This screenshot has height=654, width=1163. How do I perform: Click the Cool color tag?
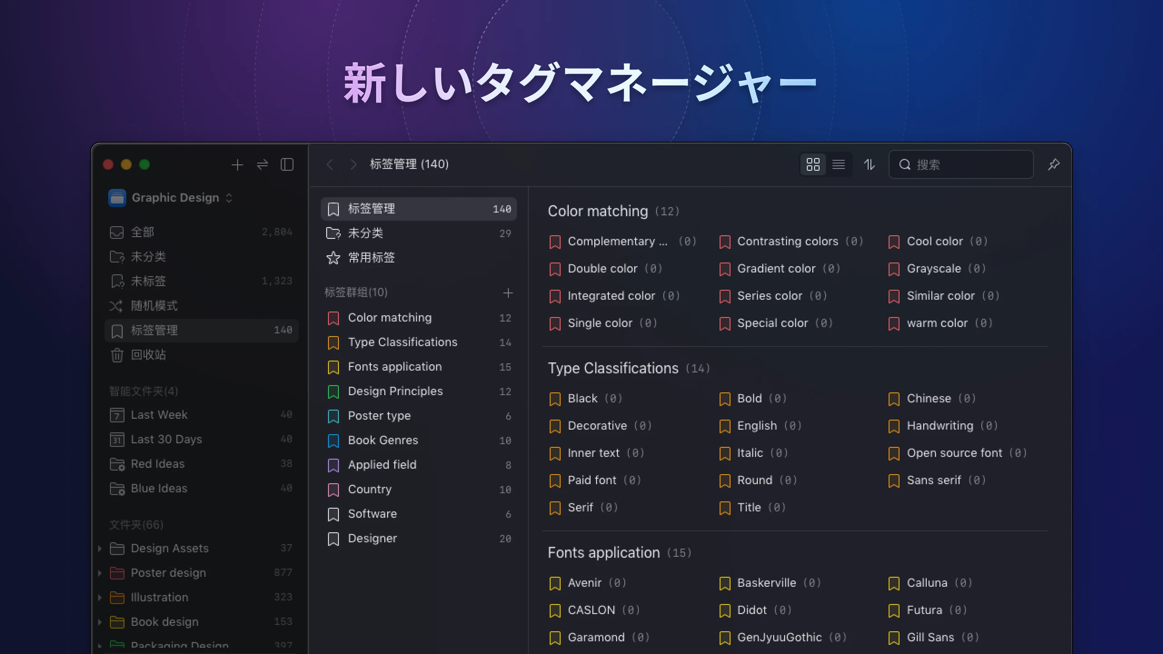click(938, 242)
